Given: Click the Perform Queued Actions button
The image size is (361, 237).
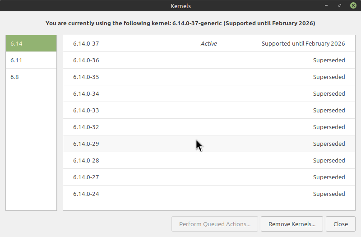Looking at the screenshot, I should pyautogui.click(x=214, y=224).
